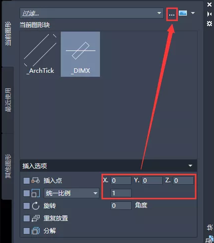Click the rotation angle input field
The height and width of the screenshot is (243, 214).
(x=121, y=205)
